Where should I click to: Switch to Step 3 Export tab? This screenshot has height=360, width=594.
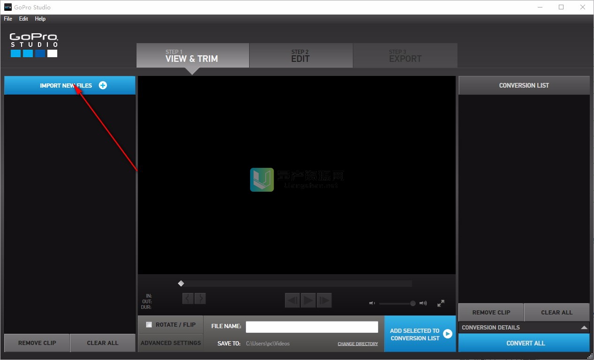point(405,55)
